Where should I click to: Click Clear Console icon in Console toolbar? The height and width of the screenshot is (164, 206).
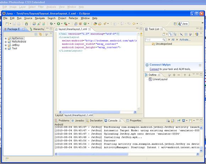168,121
